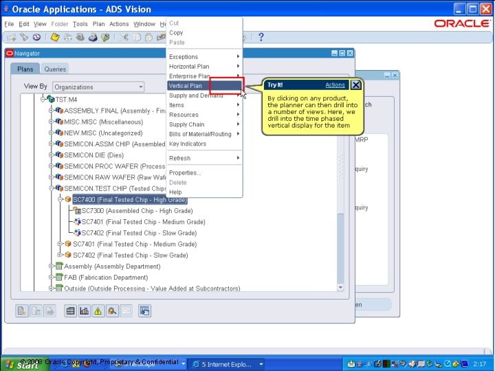Click the SC7400 Final Tested Chip item icon

pyautogui.click(x=68, y=199)
